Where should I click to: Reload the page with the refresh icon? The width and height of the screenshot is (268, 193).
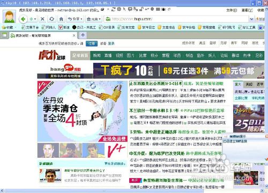(52, 19)
